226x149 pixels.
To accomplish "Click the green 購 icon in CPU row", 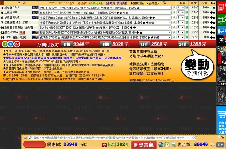I will coord(187,8).
